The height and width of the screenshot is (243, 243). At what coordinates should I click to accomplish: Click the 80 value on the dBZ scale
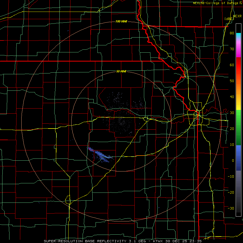click(232, 33)
